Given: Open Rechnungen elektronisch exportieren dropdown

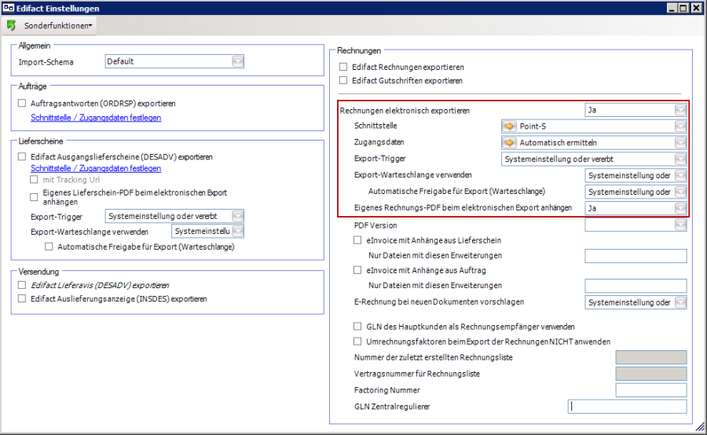Looking at the screenshot, I should [680, 110].
